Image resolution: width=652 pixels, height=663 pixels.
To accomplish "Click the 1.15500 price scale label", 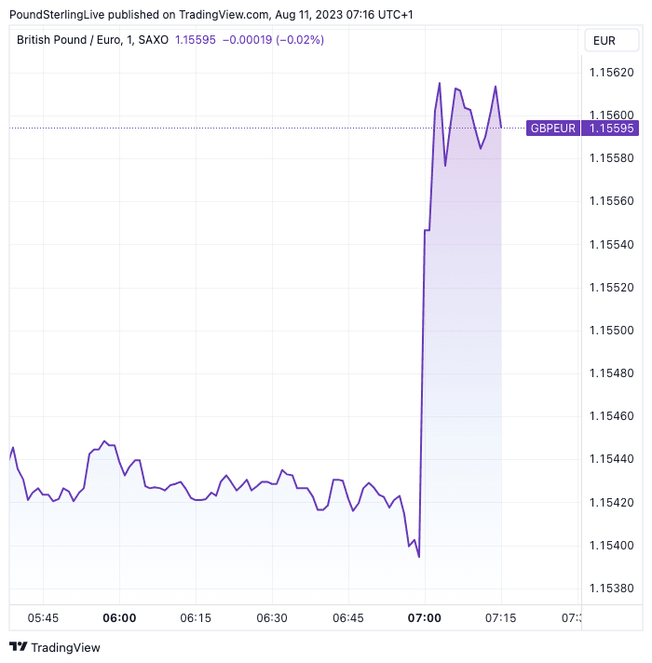I will 611,331.
